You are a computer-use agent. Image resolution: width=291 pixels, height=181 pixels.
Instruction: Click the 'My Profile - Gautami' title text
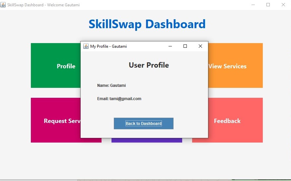click(109, 46)
